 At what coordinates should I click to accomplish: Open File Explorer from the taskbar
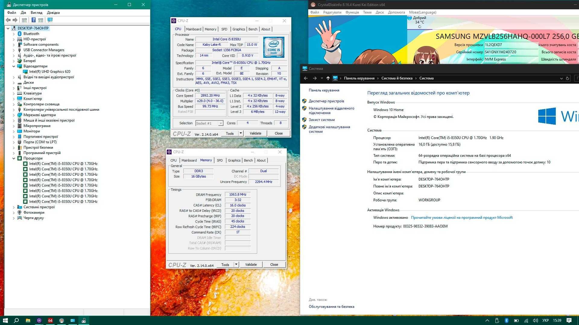(28, 320)
